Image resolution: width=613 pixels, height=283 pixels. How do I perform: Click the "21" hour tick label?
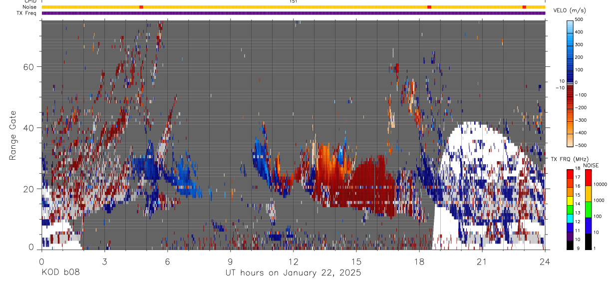click(482, 262)
